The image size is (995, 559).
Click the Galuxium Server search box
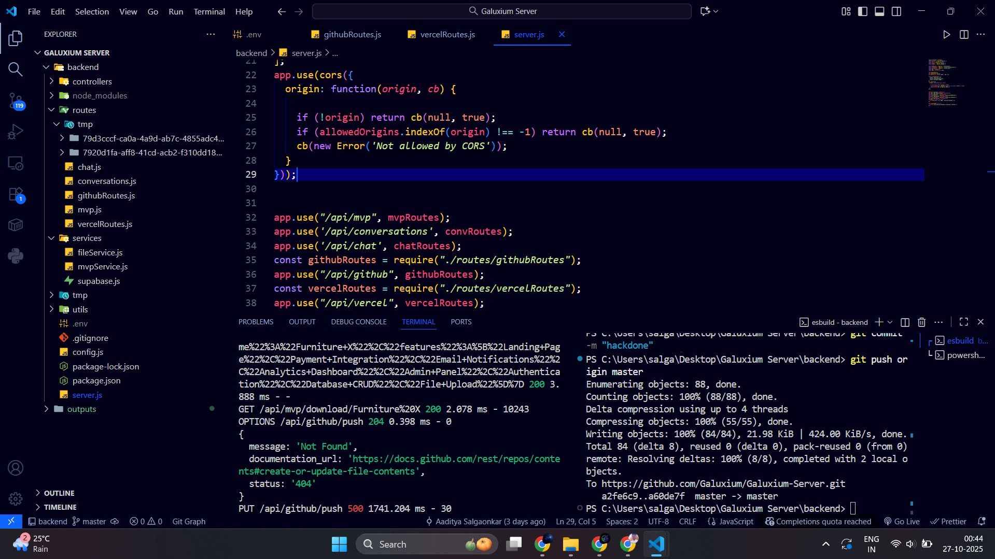coord(502,11)
